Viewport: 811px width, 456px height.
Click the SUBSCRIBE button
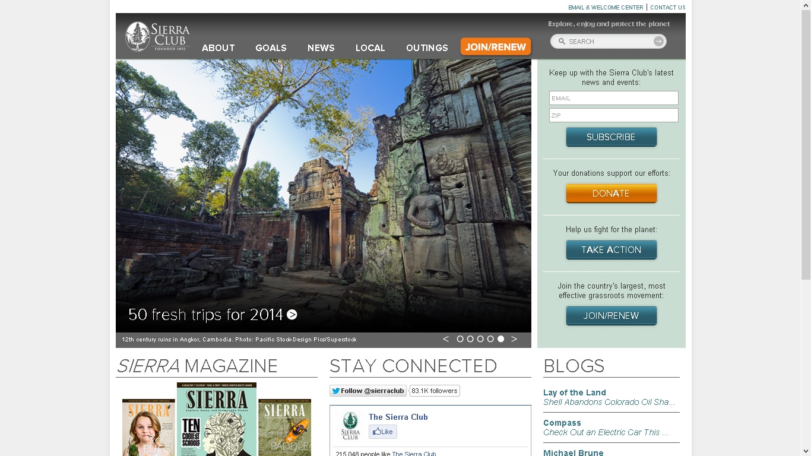pos(612,137)
